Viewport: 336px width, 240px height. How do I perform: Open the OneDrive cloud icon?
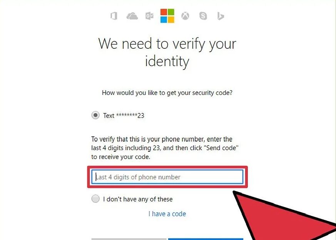coord(132,16)
